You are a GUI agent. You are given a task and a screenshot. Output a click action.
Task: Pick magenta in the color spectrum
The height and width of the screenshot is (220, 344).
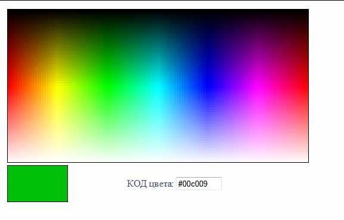click(x=258, y=88)
